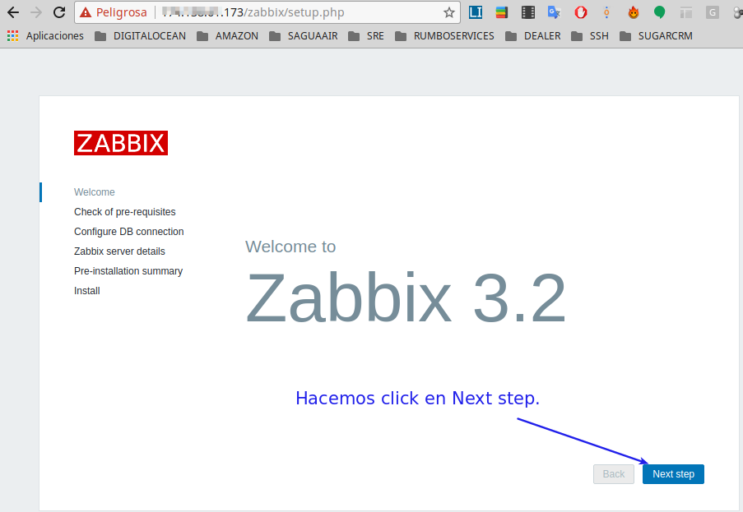Open the SUGARCRM bookmarks folder
The width and height of the screenshot is (743, 512).
[x=657, y=36]
